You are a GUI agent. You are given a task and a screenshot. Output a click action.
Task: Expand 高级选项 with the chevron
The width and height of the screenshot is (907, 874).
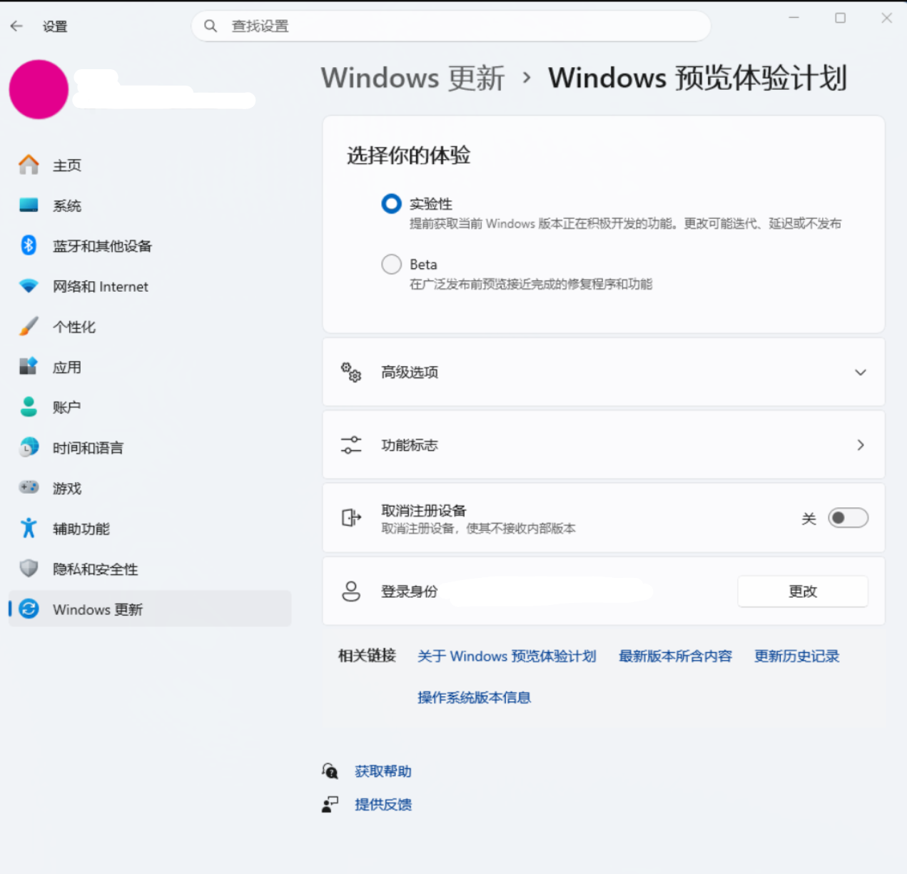pos(861,372)
